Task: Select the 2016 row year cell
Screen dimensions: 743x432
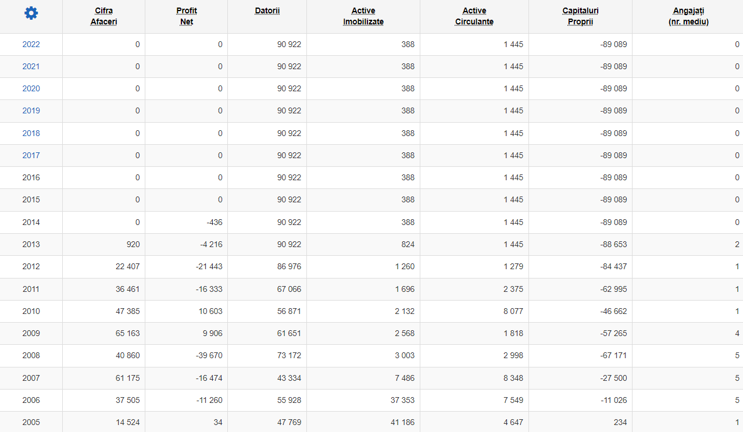Action: pyautogui.click(x=31, y=177)
